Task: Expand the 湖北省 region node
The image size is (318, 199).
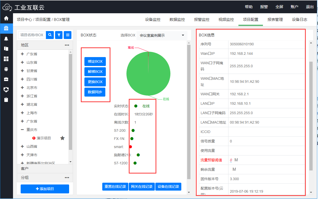Action: pyautogui.click(x=22, y=104)
